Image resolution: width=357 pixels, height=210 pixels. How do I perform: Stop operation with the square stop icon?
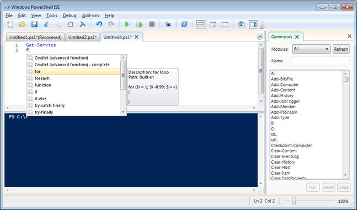point(152,24)
